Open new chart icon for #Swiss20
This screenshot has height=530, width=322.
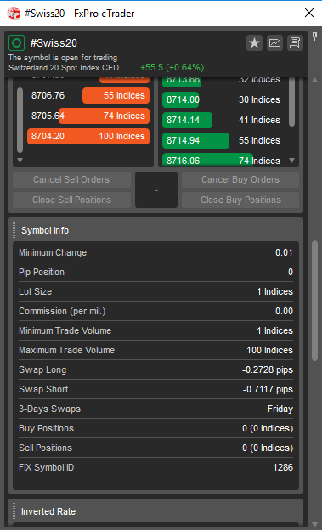pos(274,43)
